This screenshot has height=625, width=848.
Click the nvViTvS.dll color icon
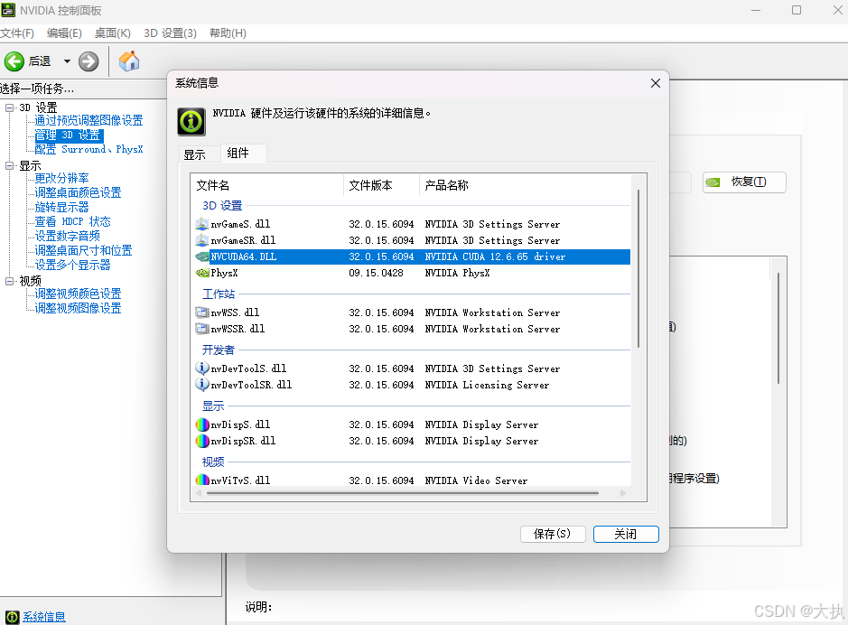(201, 480)
